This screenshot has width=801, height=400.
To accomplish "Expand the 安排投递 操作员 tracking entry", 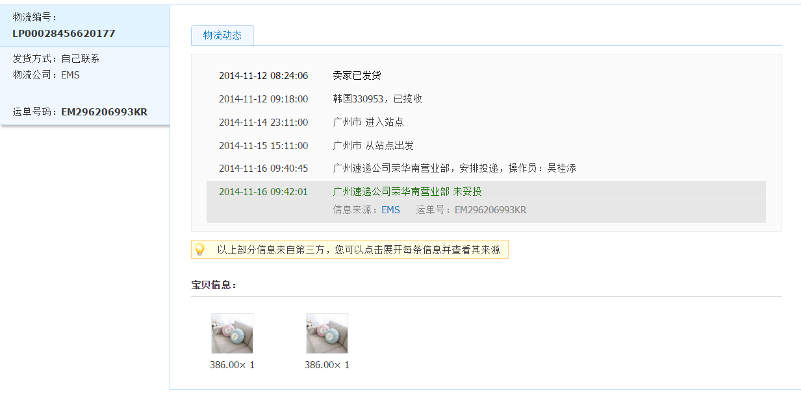I will coord(454,169).
